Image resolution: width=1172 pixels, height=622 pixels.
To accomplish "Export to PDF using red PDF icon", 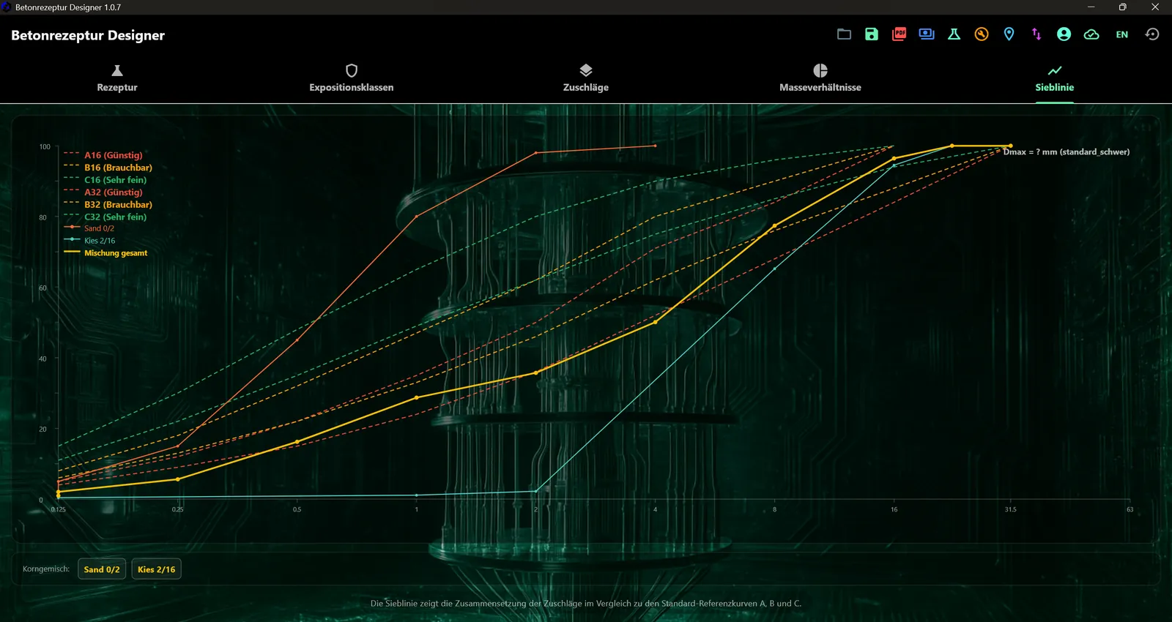I will pos(899,34).
